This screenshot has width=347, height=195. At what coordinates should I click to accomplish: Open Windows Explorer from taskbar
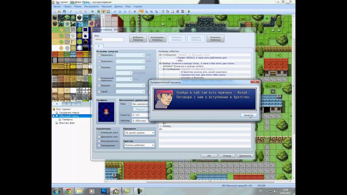(x=80, y=191)
